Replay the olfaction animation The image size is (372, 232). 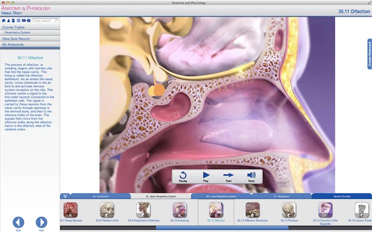click(x=183, y=177)
